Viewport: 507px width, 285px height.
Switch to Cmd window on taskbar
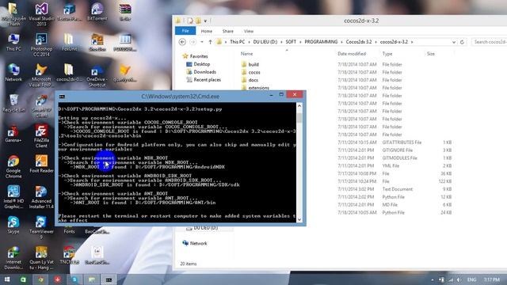pos(109,279)
